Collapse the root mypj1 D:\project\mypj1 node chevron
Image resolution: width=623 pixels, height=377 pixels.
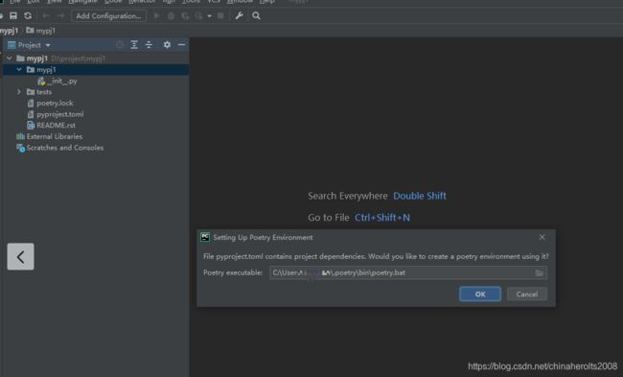pos(10,59)
